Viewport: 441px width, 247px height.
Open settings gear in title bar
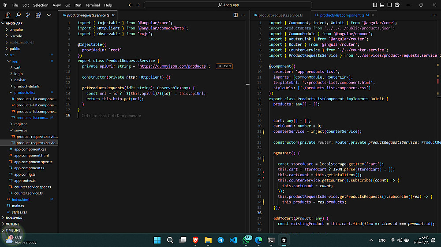click(397, 5)
